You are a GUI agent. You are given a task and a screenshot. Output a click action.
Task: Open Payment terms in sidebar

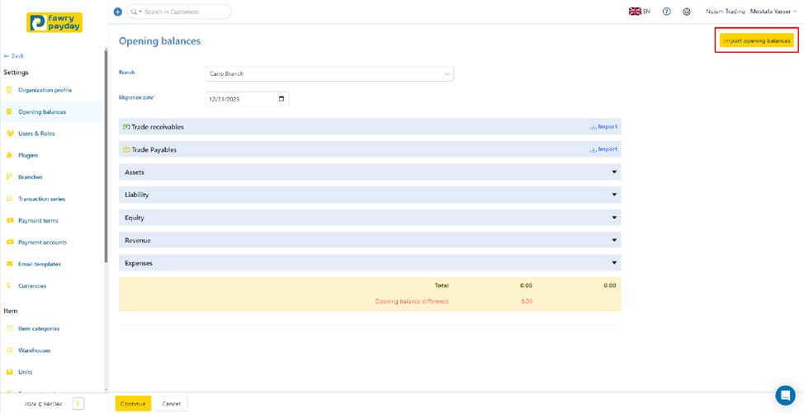[x=38, y=221]
